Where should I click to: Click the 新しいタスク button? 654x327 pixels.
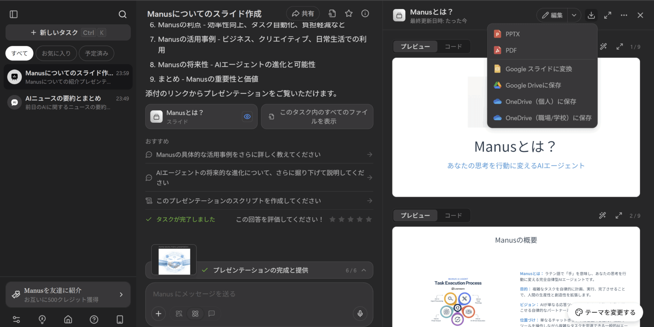68,33
